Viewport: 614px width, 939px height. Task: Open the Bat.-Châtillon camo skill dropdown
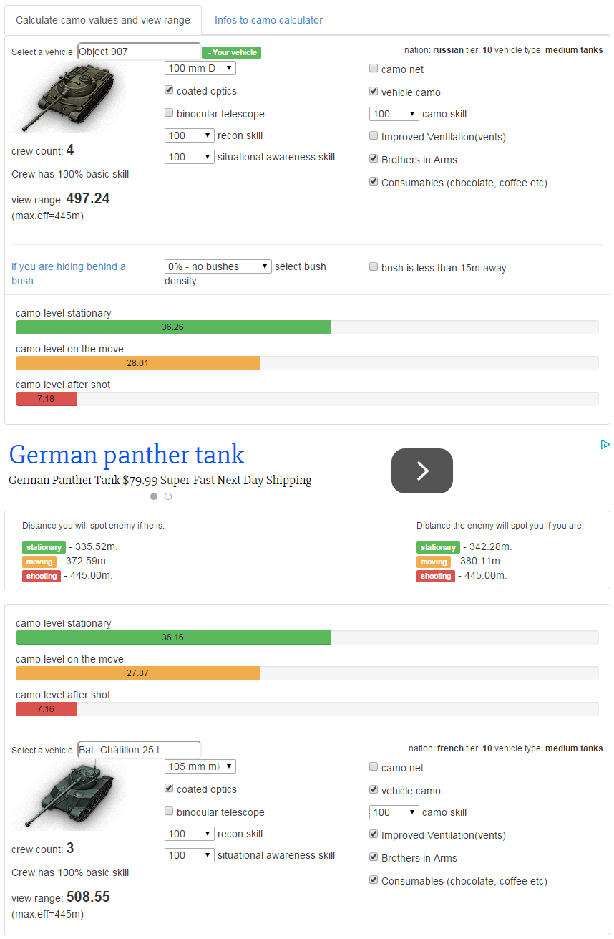click(x=394, y=812)
